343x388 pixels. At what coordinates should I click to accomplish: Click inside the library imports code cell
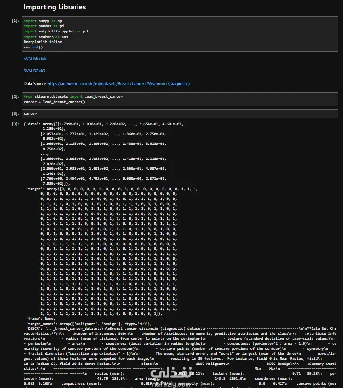tap(180, 34)
